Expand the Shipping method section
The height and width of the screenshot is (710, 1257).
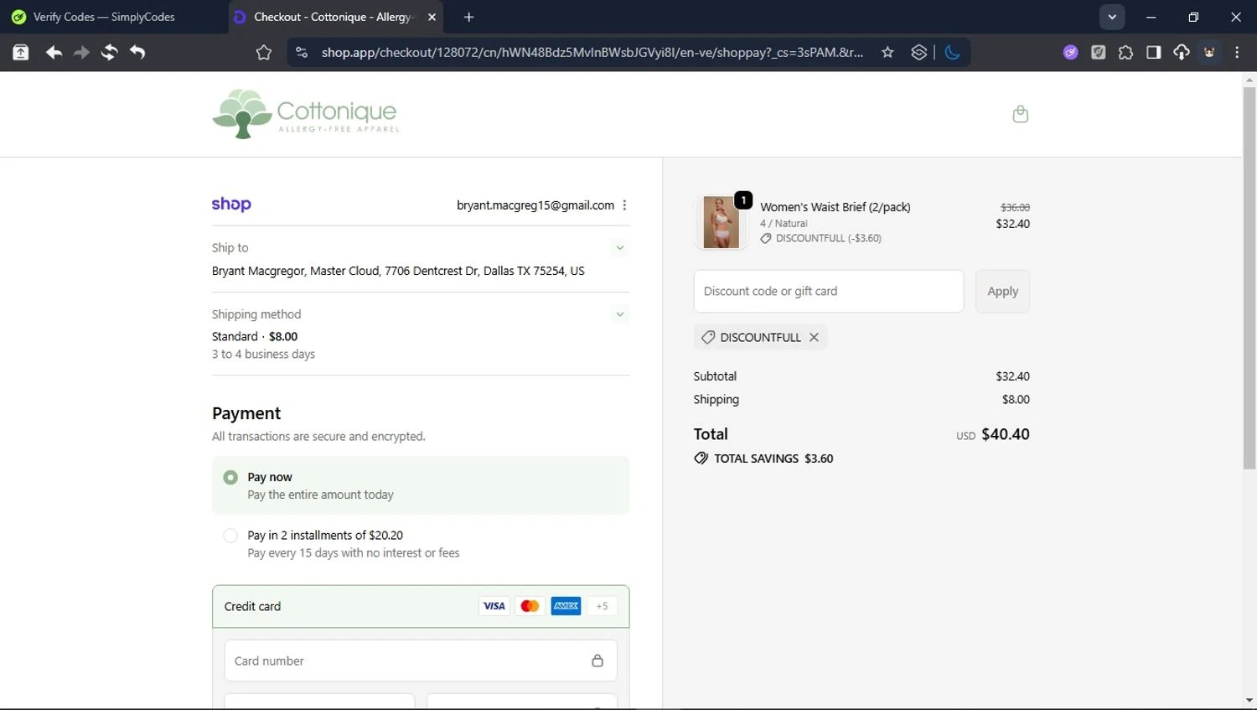coord(620,315)
